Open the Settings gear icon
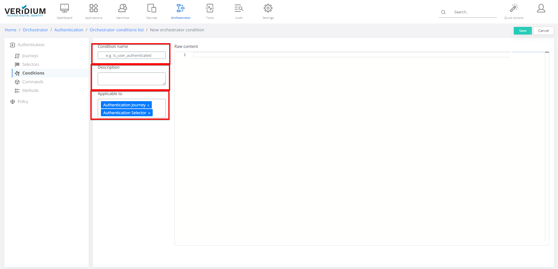 [268, 8]
